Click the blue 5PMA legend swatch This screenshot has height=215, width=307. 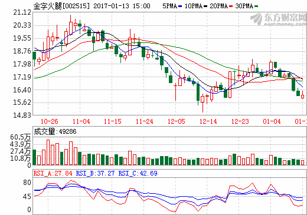pos(180,6)
